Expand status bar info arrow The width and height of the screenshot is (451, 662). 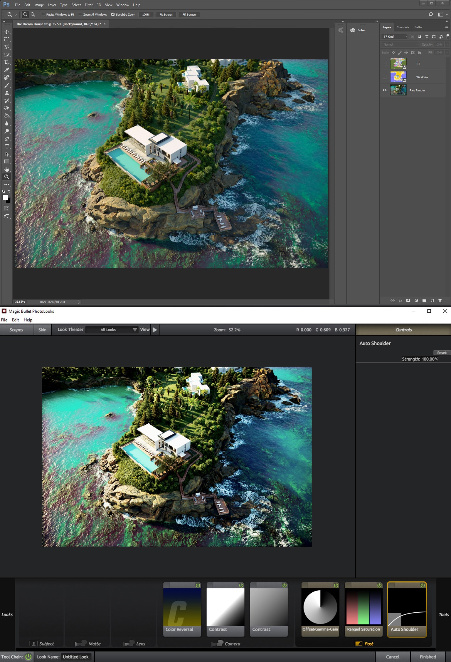point(79,302)
